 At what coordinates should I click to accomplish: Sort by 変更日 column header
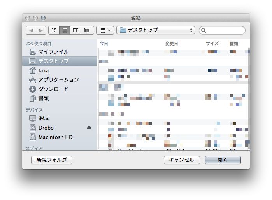tap(172, 44)
